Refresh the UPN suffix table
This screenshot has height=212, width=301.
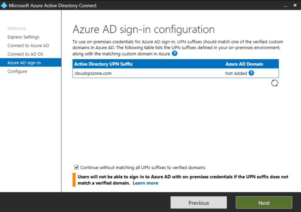[x=275, y=83]
